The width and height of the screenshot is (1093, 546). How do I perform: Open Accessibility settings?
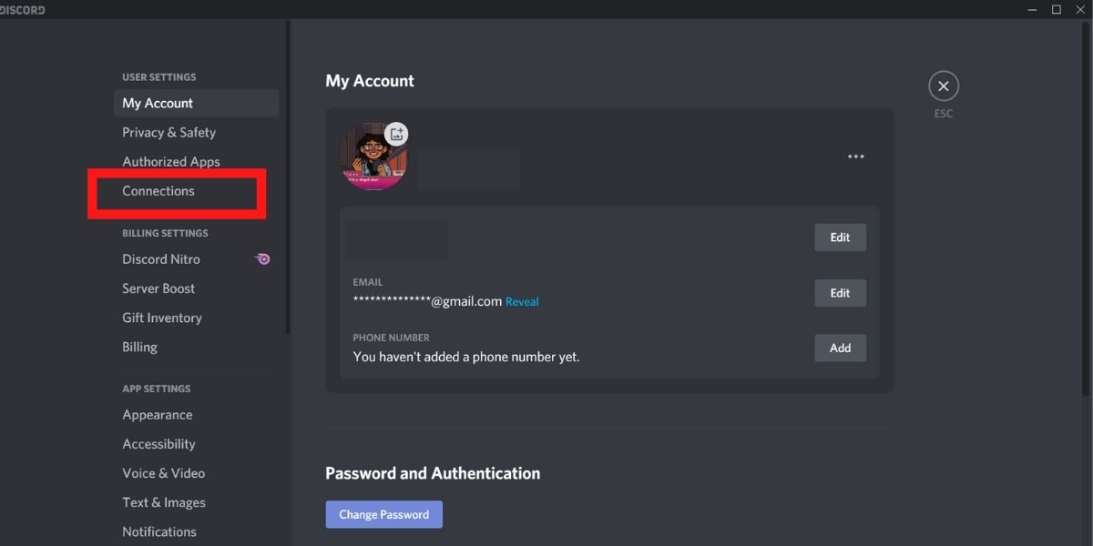coord(158,444)
